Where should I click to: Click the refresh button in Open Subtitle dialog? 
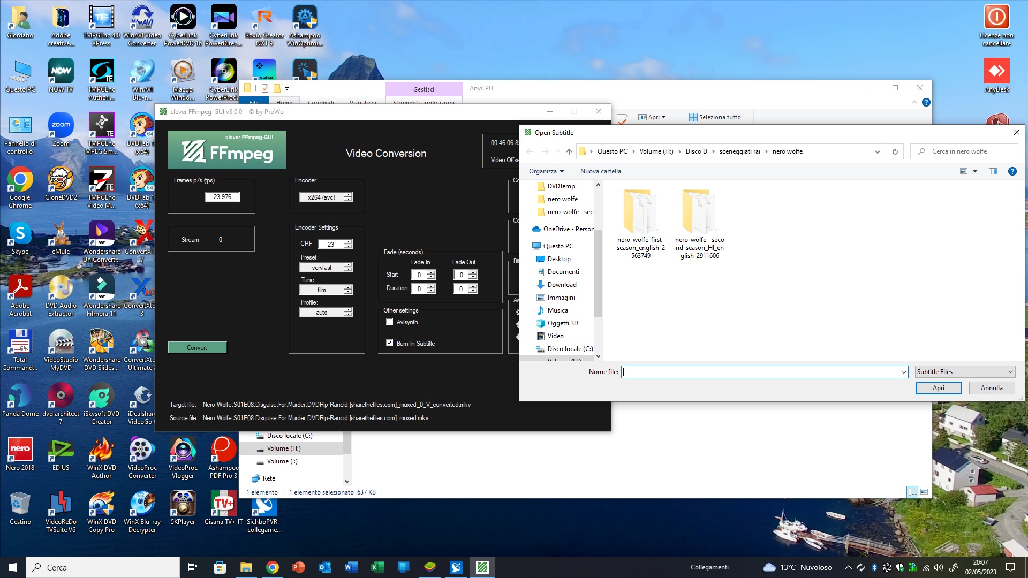[x=895, y=151]
